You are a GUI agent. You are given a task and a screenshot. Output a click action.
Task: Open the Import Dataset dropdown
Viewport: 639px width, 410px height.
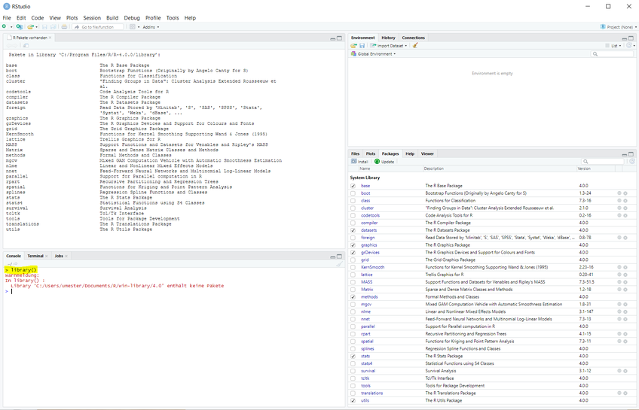388,46
